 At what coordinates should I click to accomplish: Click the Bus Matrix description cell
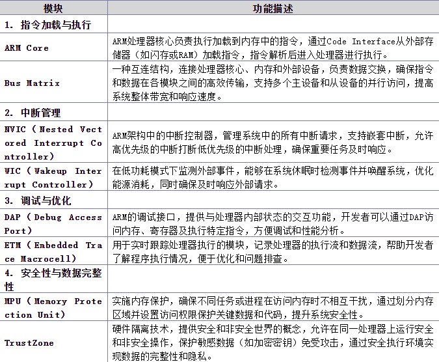(272, 83)
